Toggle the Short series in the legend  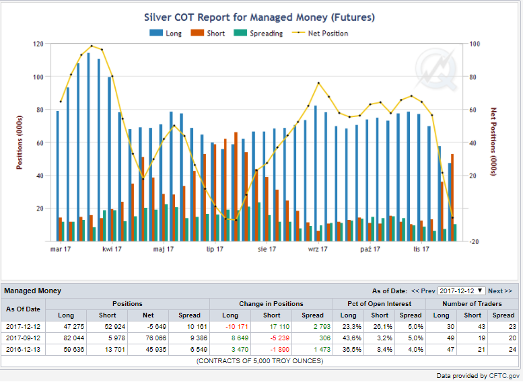point(207,34)
